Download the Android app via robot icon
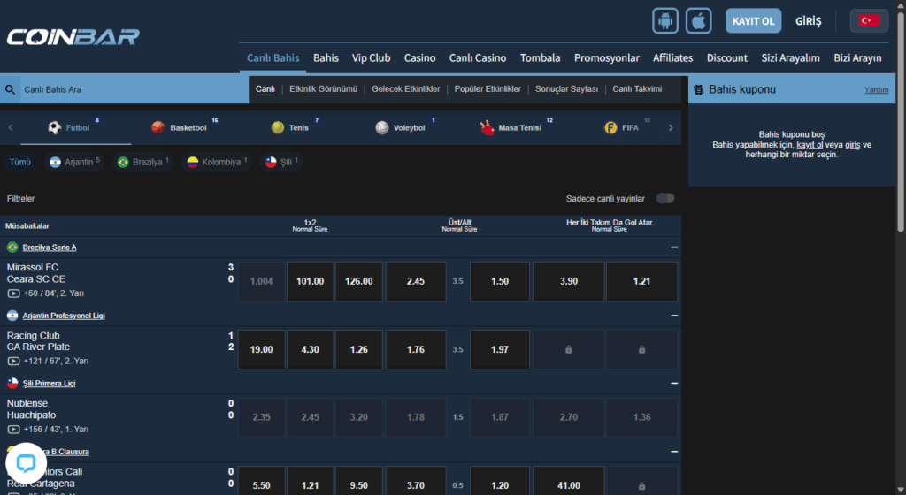This screenshot has width=906, height=495. 665,21
